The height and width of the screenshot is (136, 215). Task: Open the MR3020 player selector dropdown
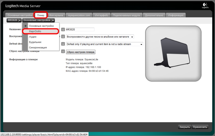click(14, 20)
